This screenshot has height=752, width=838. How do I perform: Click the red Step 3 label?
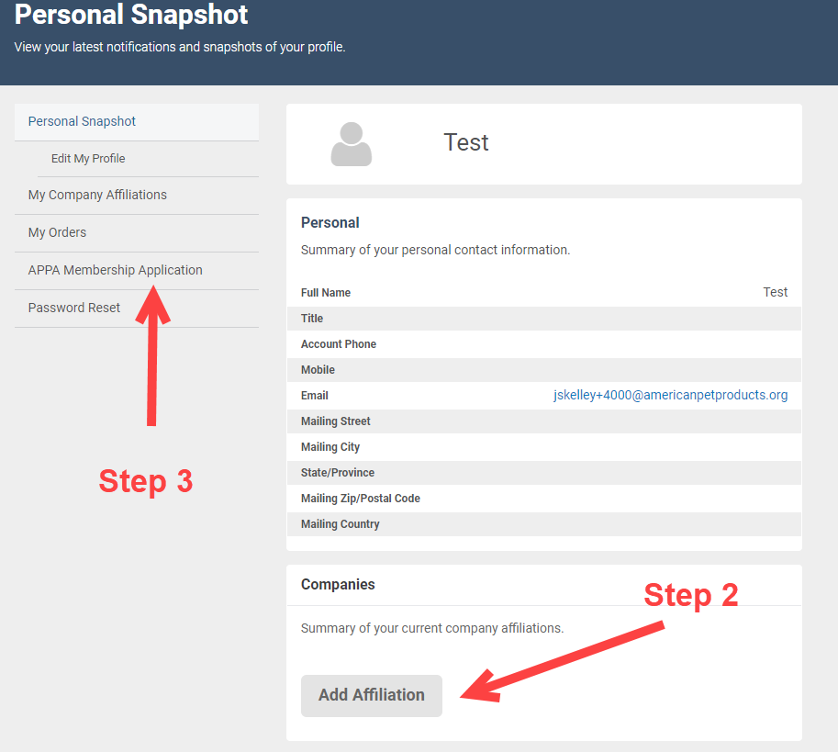(146, 481)
